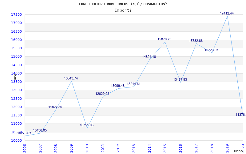Click the x-axis year 2012
The image size is (246, 154).
point(118,148)
